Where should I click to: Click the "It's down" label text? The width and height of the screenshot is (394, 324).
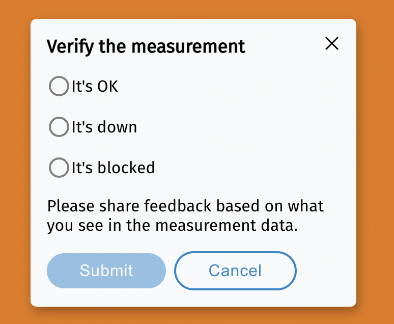[104, 127]
